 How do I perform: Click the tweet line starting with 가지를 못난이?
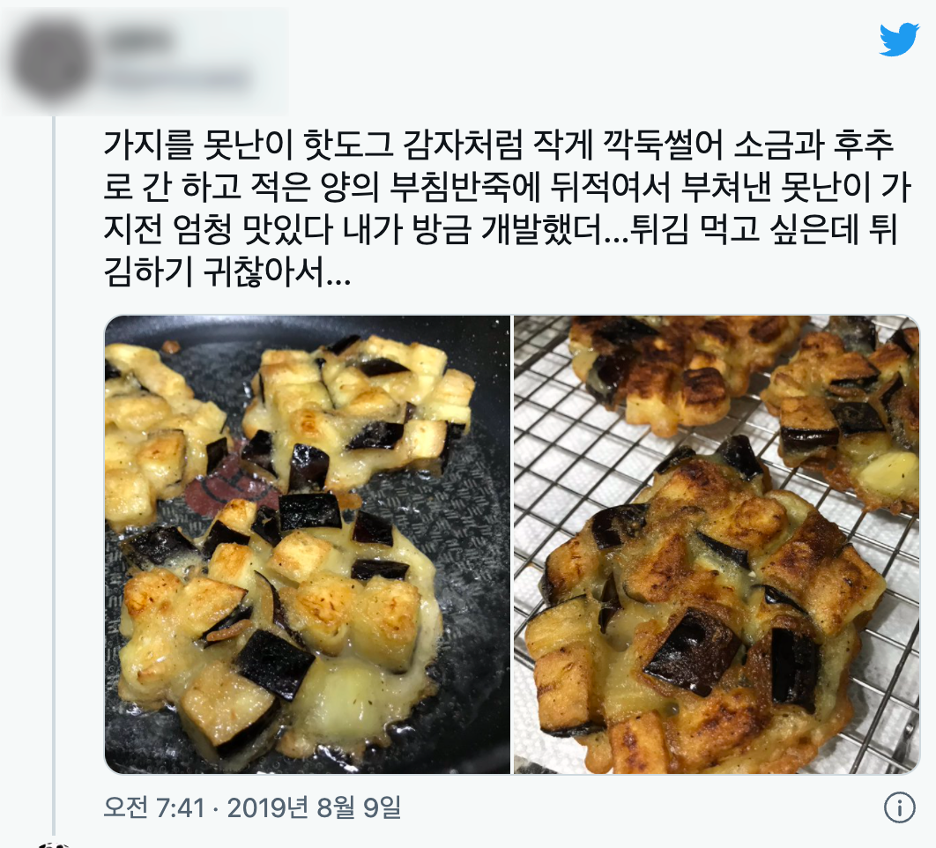click(499, 145)
